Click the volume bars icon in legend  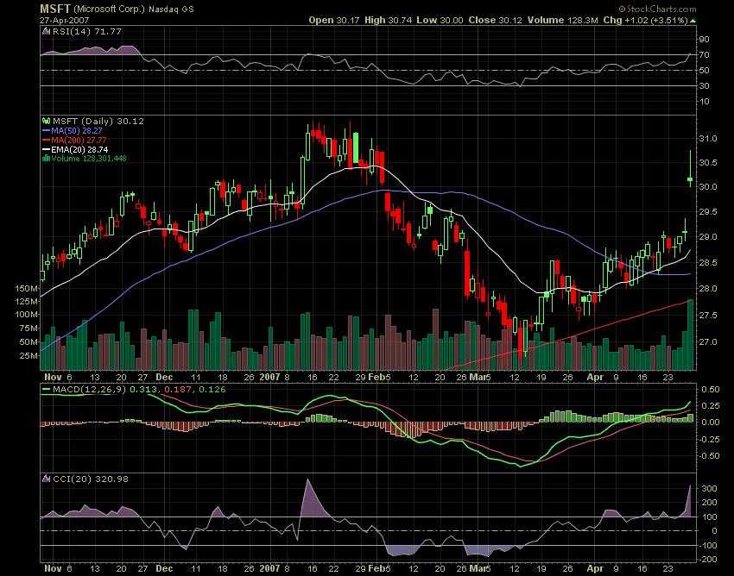pos(46,159)
